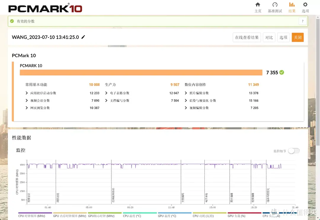Click the page vertical scrollbar thumb
Image resolution: width=320 pixels, height=220 pixels.
coord(318,82)
